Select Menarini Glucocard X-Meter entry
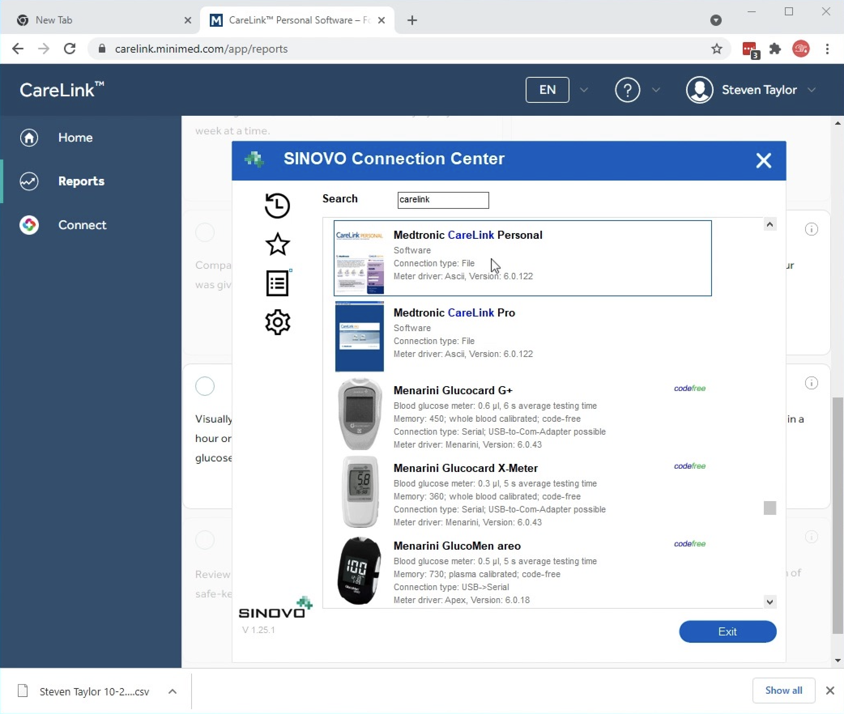This screenshot has width=844, height=714. (522, 492)
